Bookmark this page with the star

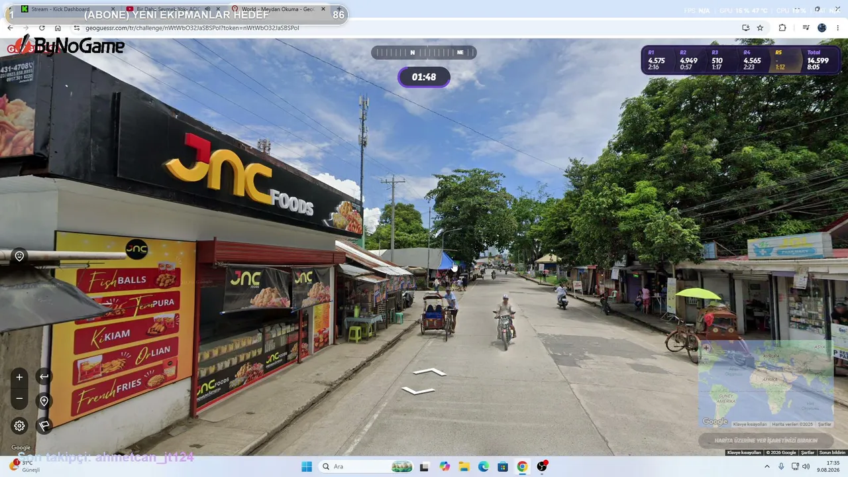[760, 28]
